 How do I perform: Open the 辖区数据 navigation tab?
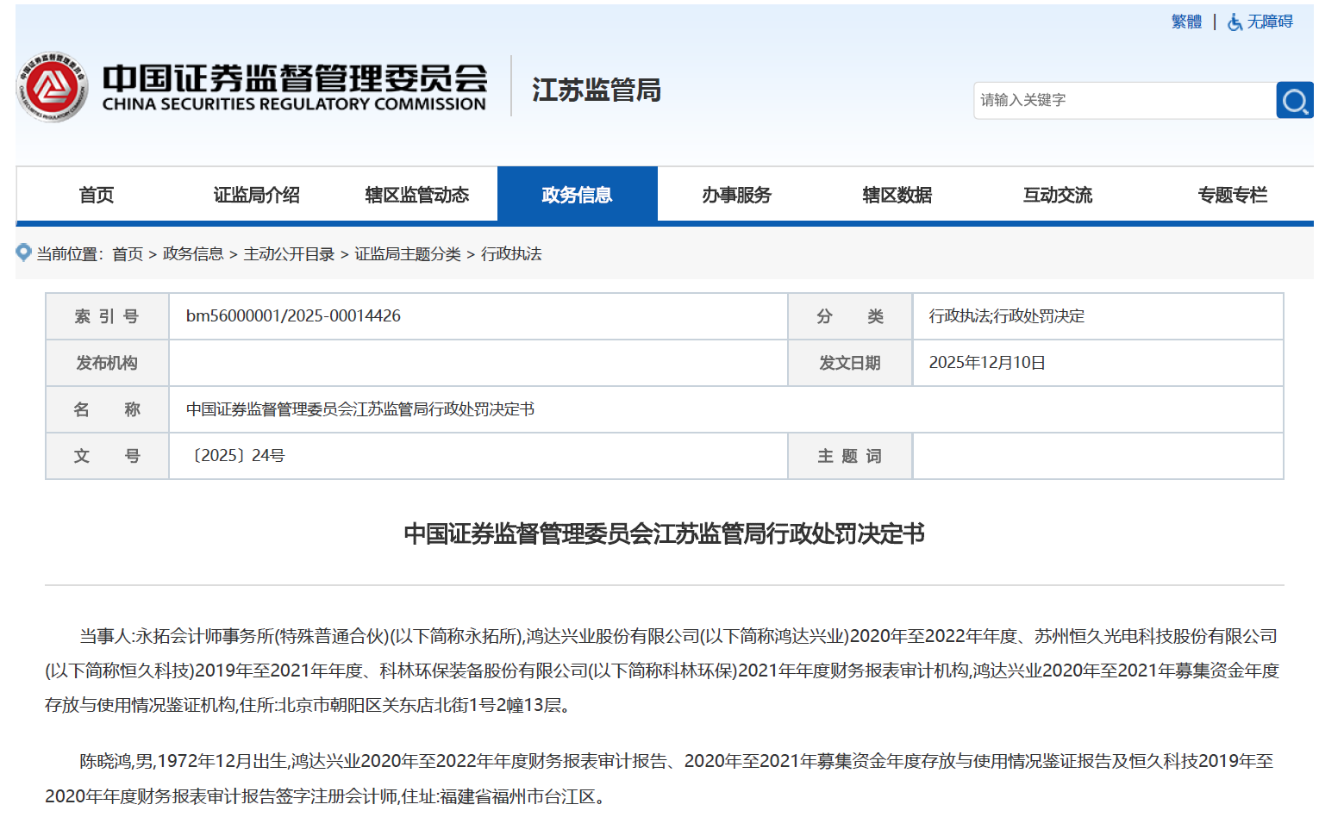[897, 195]
